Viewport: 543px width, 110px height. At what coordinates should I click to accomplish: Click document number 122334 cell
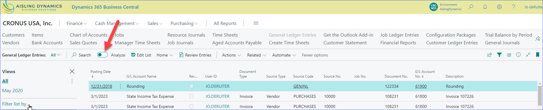(391, 86)
